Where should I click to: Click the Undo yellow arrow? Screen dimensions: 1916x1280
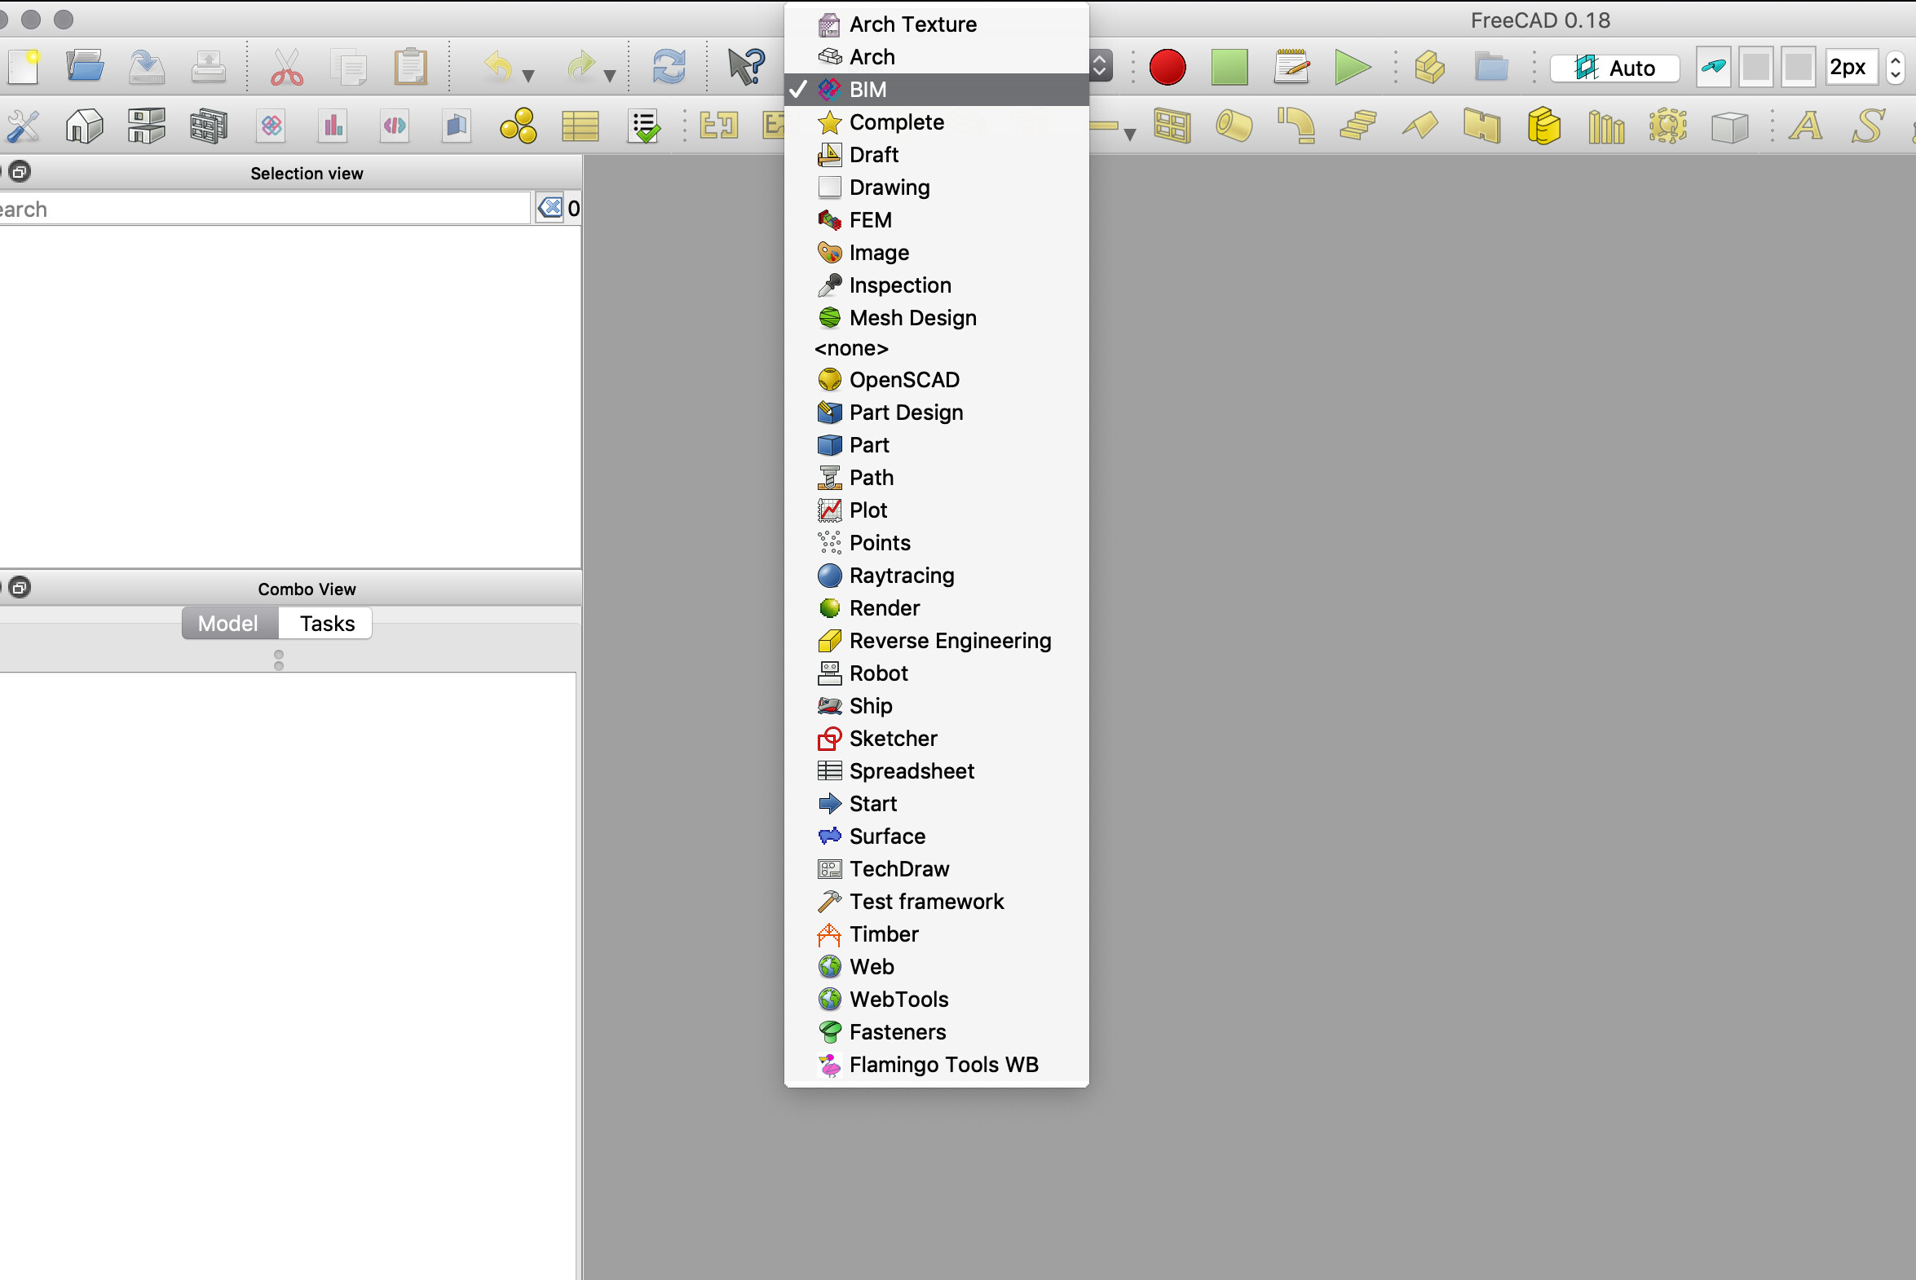point(498,67)
